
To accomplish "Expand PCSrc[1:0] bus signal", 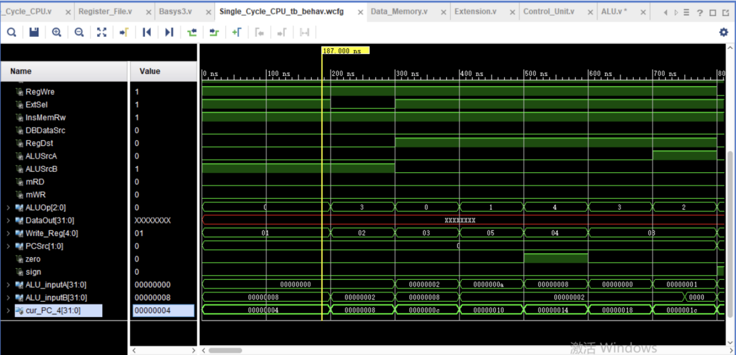I will pyautogui.click(x=8, y=246).
